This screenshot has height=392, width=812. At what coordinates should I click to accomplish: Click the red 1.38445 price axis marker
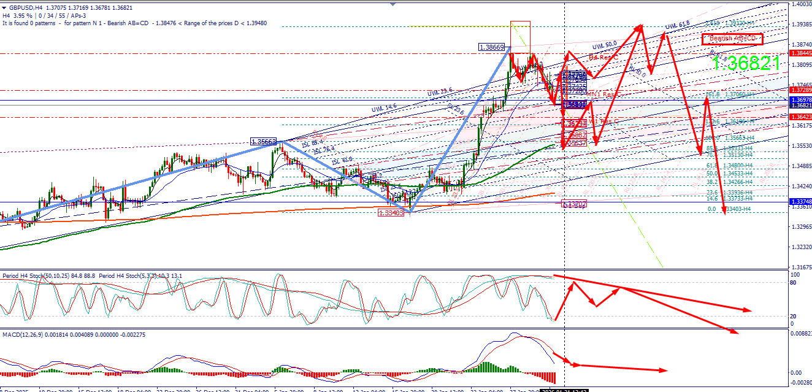800,53
